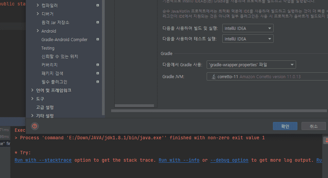Click the help question mark icon
The height and width of the screenshot is (178, 328).
[x=35, y=126]
